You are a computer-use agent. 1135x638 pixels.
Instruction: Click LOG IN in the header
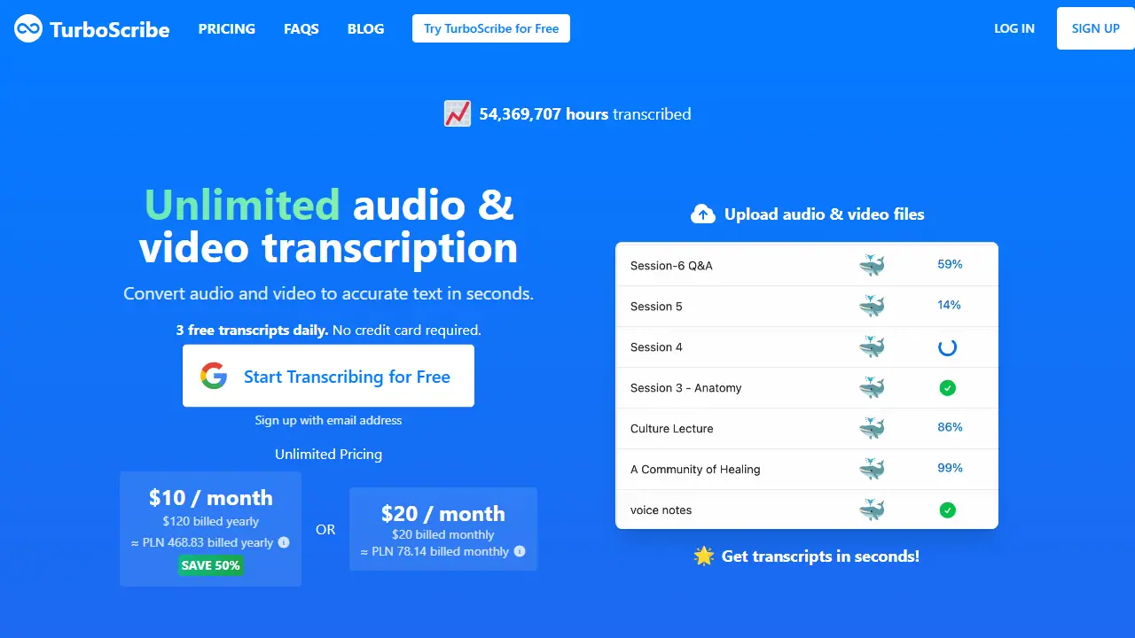(1014, 28)
